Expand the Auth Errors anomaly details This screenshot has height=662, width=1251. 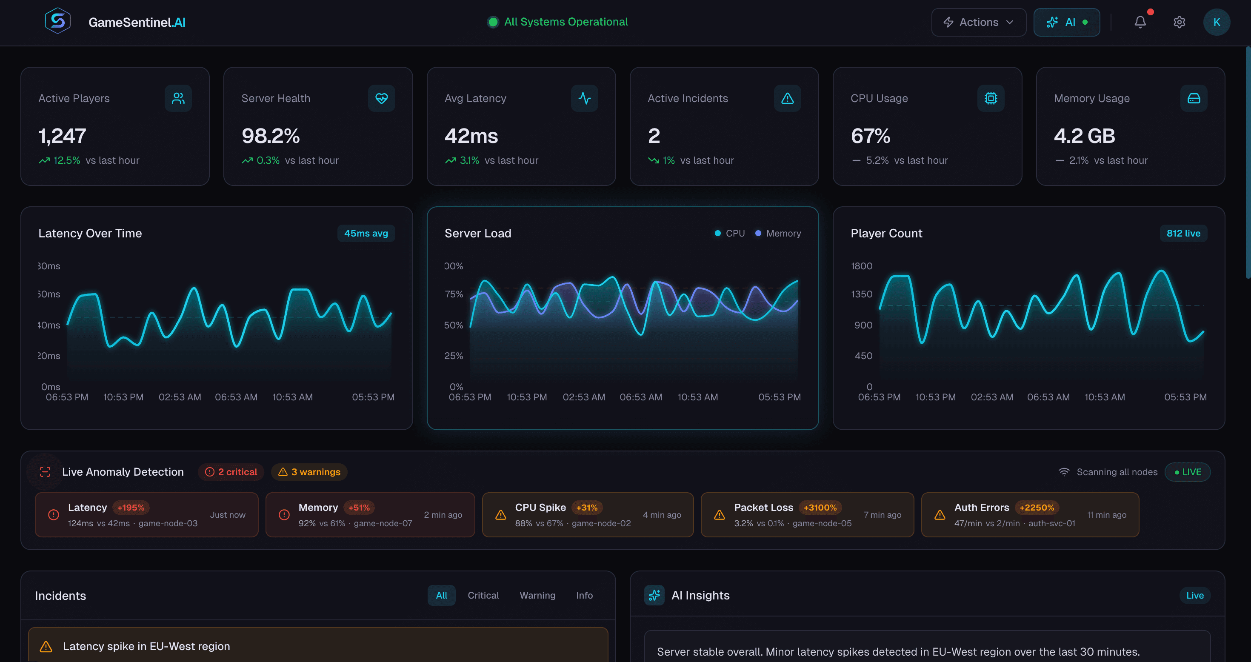coord(1030,514)
